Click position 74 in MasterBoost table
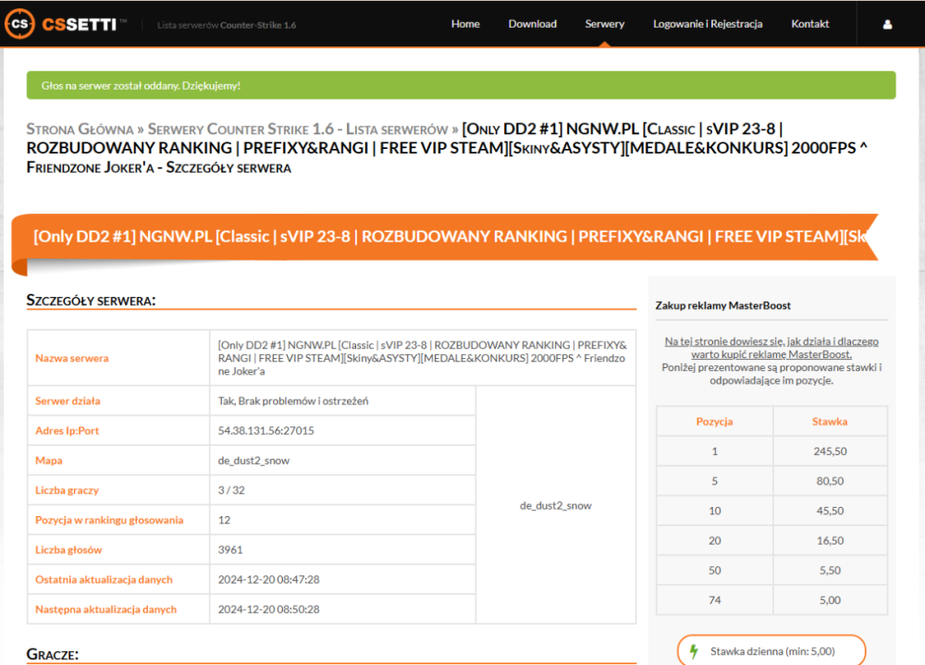 point(714,600)
